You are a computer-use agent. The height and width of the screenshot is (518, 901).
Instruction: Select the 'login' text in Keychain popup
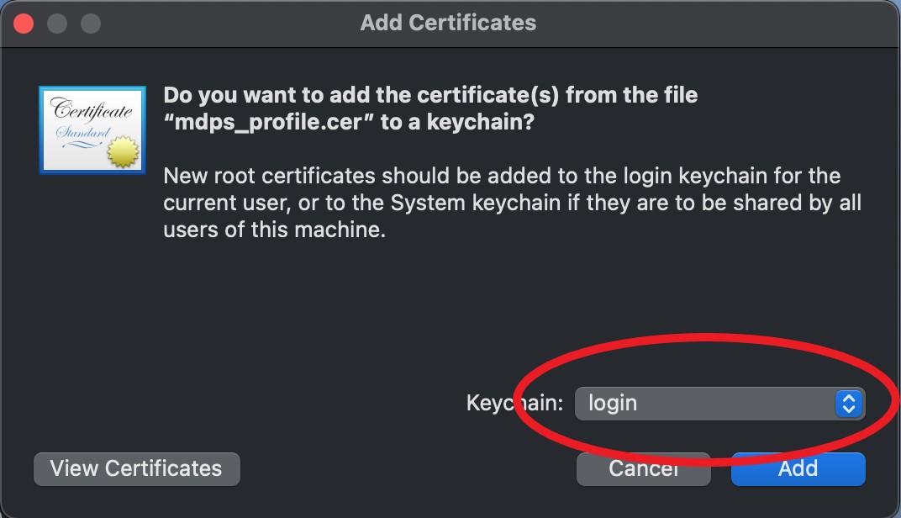coord(613,404)
